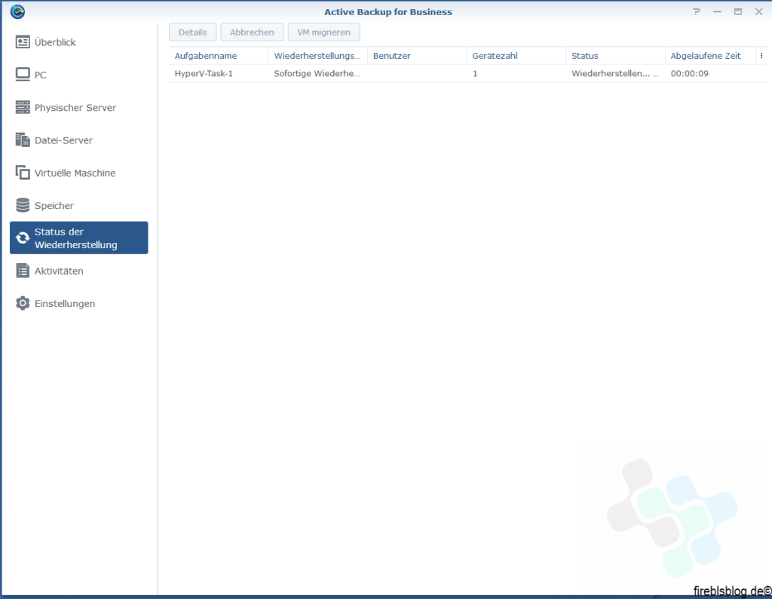772x599 pixels.
Task: Click the Details button
Action: point(192,32)
